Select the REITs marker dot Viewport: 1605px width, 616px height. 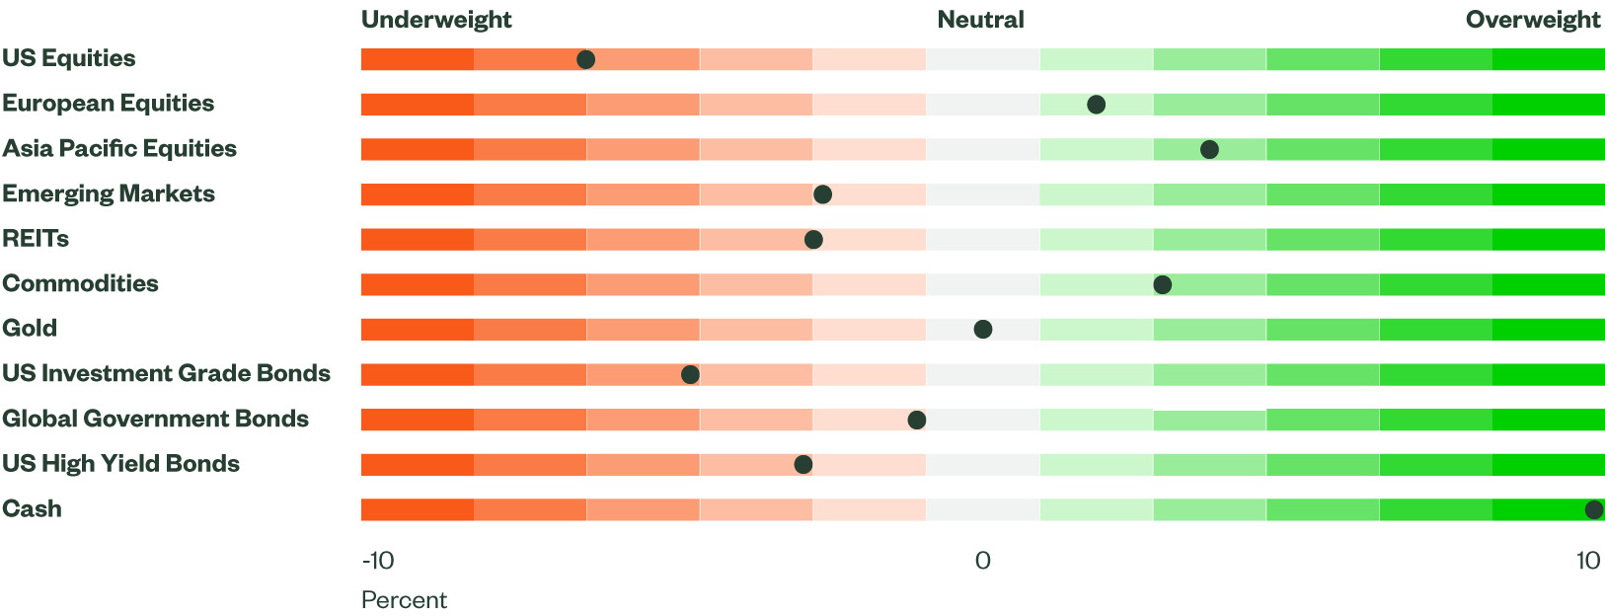[x=813, y=239]
